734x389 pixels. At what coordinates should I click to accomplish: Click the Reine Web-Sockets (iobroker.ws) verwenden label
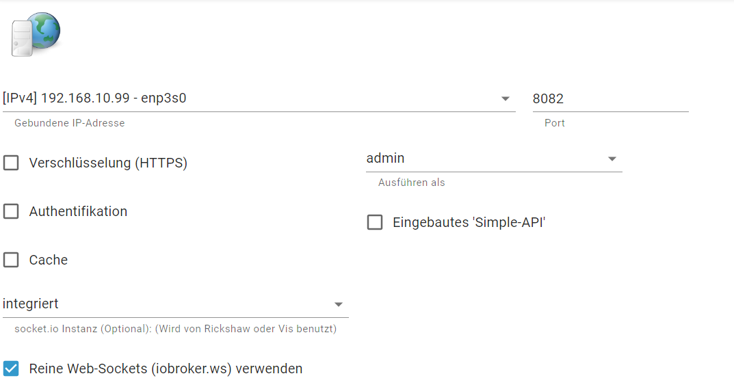click(166, 369)
